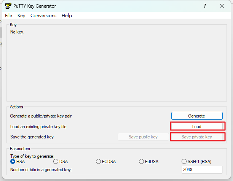
Task: Open the Help menu
Action: pyautogui.click(x=67, y=16)
